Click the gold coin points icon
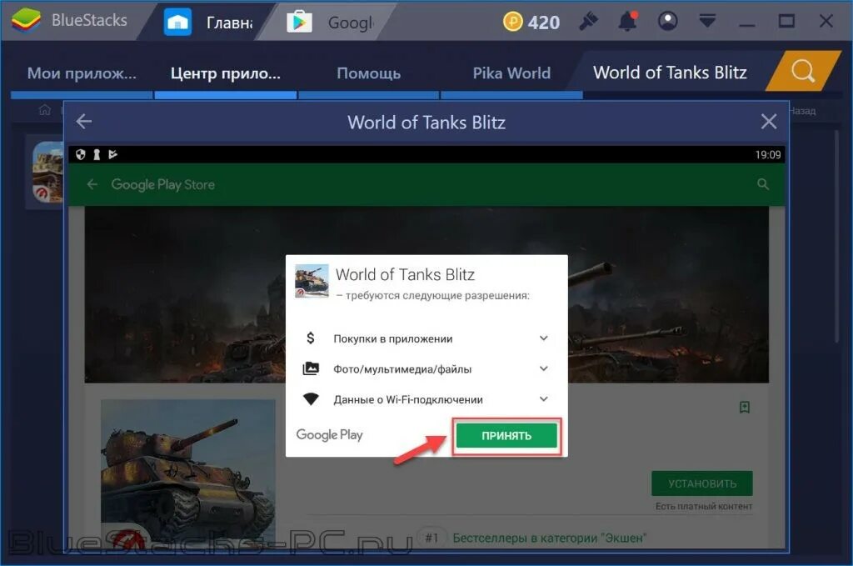The height and width of the screenshot is (566, 853). point(512,22)
